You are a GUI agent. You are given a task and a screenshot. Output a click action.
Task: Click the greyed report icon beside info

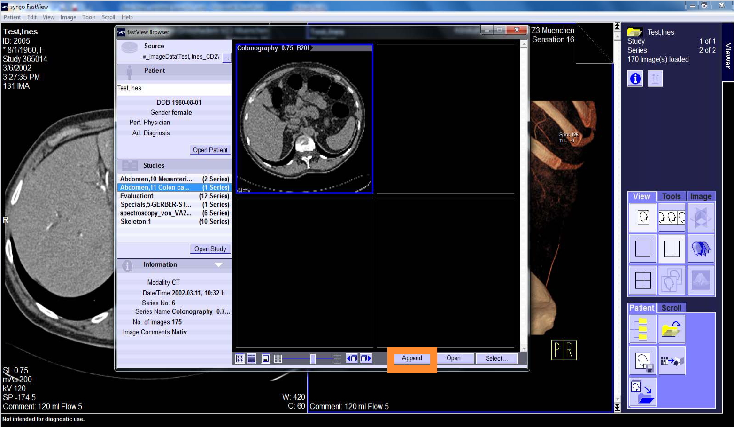point(655,78)
